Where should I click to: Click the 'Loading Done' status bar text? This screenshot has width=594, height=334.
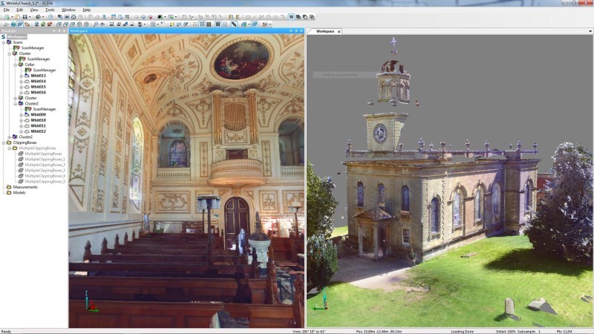462,331
